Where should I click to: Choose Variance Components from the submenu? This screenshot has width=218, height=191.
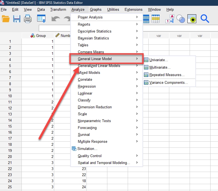click(x=169, y=82)
